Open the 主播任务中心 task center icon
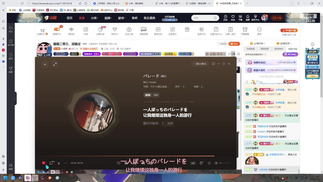The height and width of the screenshot is (182, 323). tap(216, 31)
